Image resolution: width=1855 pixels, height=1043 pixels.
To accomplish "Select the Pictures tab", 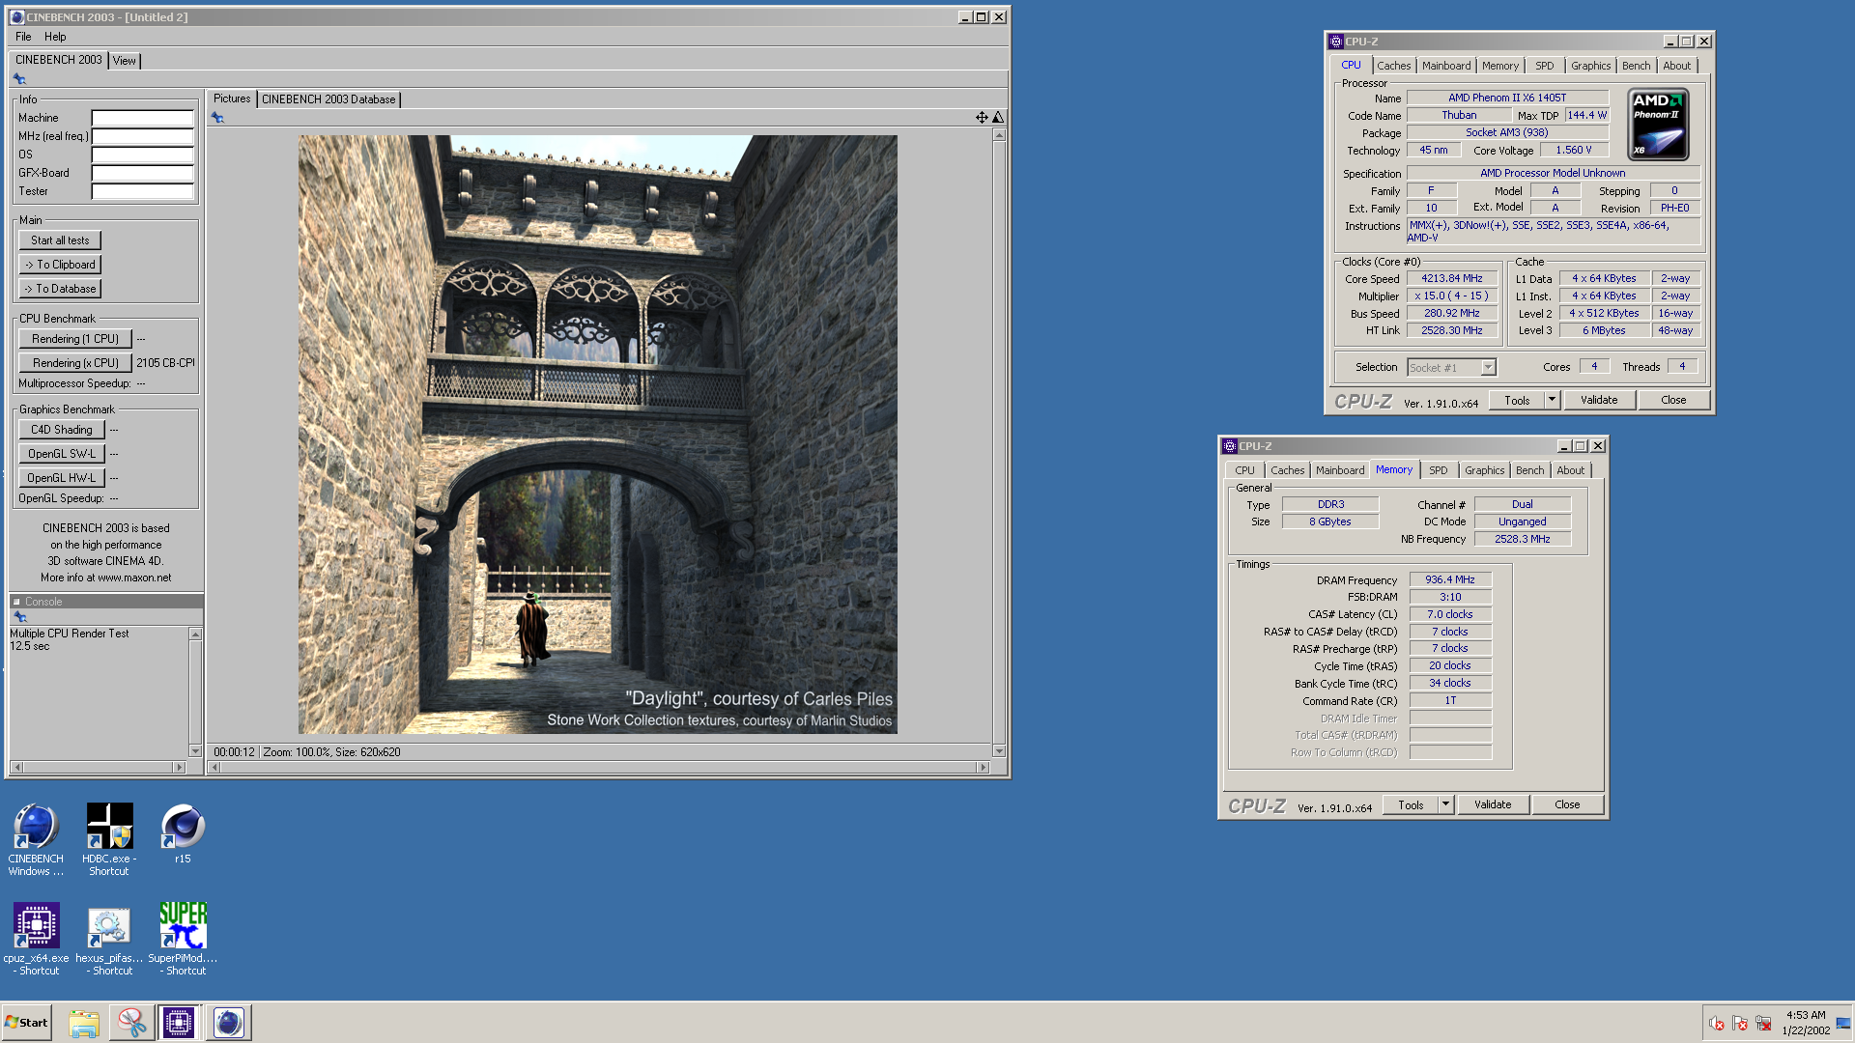I will point(232,99).
